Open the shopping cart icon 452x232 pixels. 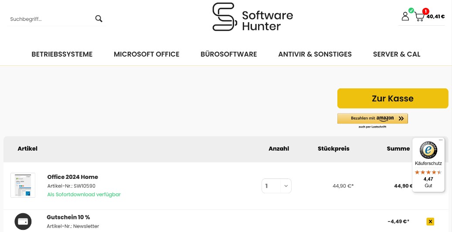coord(419,17)
